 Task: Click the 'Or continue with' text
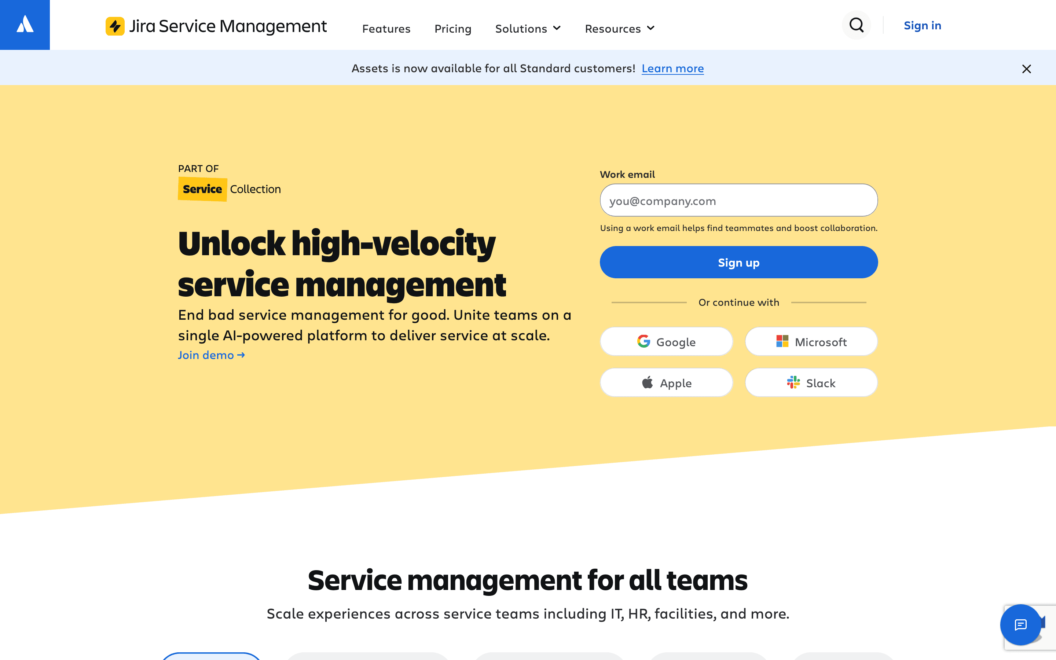point(739,302)
